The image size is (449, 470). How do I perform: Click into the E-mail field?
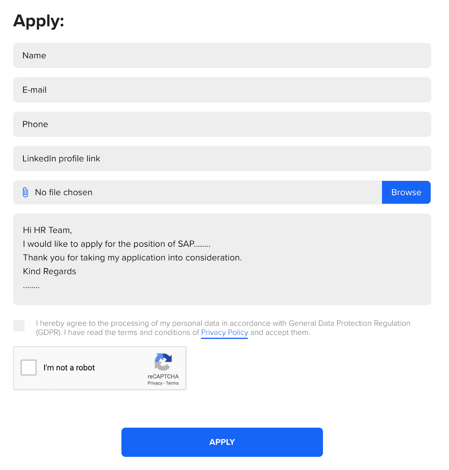222,90
